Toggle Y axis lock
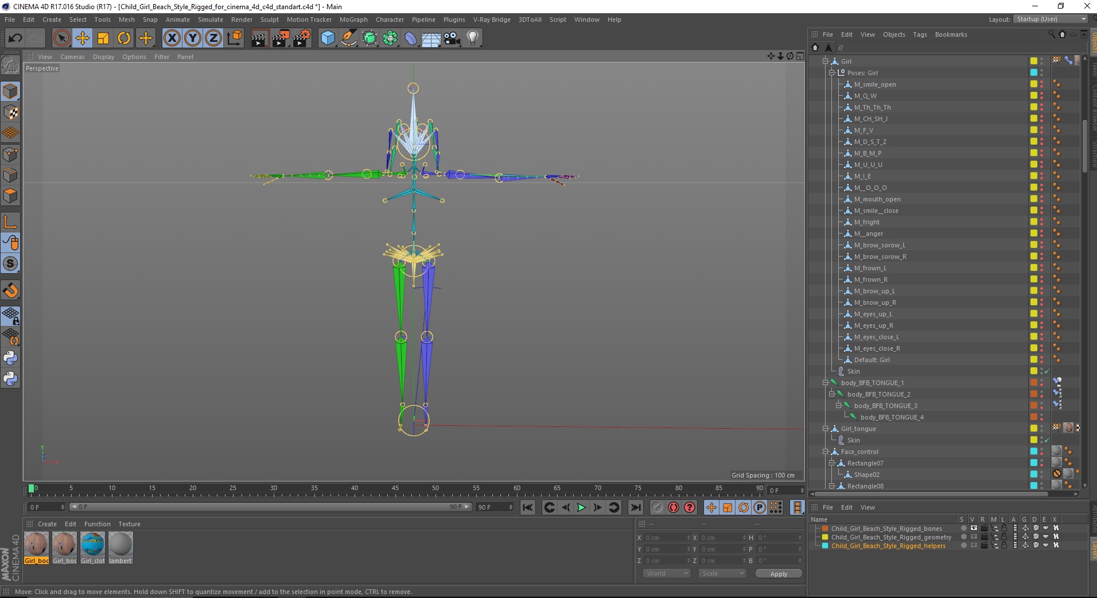The height and width of the screenshot is (598, 1097). [193, 38]
